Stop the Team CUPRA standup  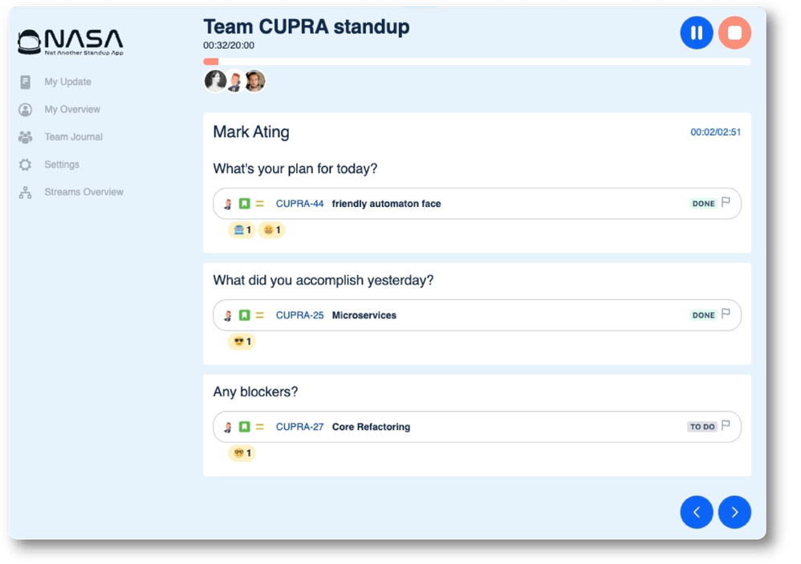pos(734,33)
